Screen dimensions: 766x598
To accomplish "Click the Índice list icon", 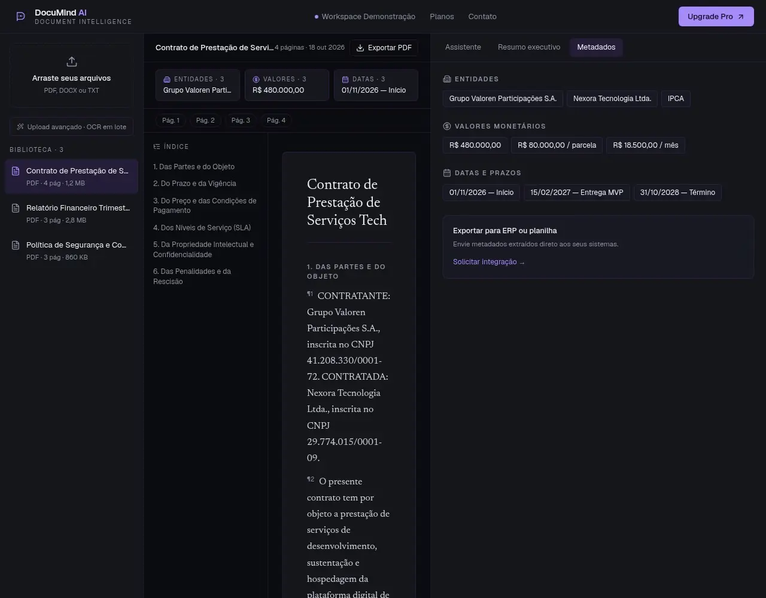I will point(157,147).
